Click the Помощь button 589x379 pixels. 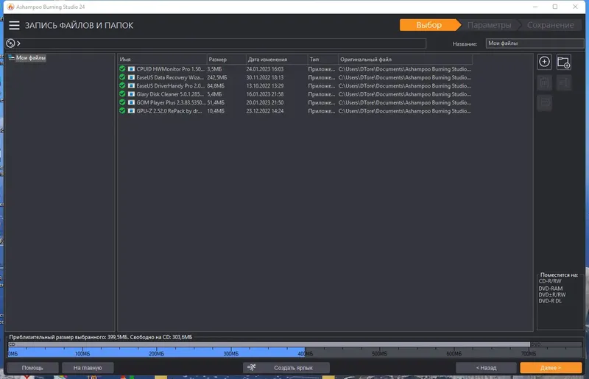click(x=32, y=368)
